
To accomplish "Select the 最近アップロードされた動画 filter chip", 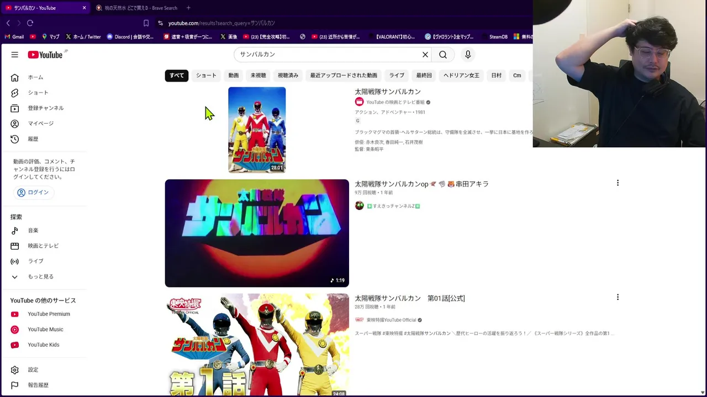I will (x=344, y=76).
